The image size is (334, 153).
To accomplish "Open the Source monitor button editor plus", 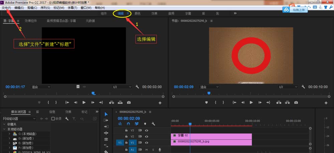I will click(x=160, y=103).
